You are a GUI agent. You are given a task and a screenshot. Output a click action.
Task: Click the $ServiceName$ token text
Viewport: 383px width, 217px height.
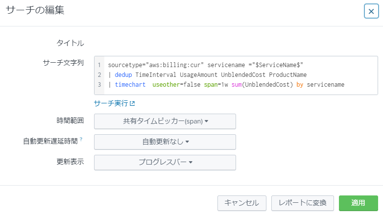click(x=278, y=65)
